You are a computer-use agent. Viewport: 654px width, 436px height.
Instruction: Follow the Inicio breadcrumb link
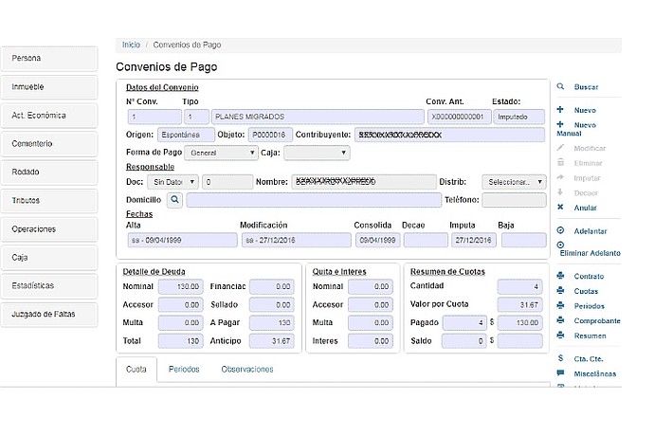point(131,45)
